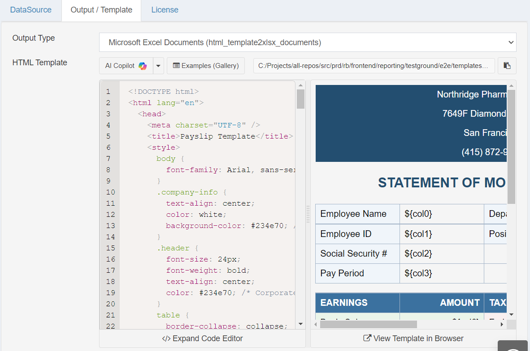Click the Output Type label

(34, 38)
